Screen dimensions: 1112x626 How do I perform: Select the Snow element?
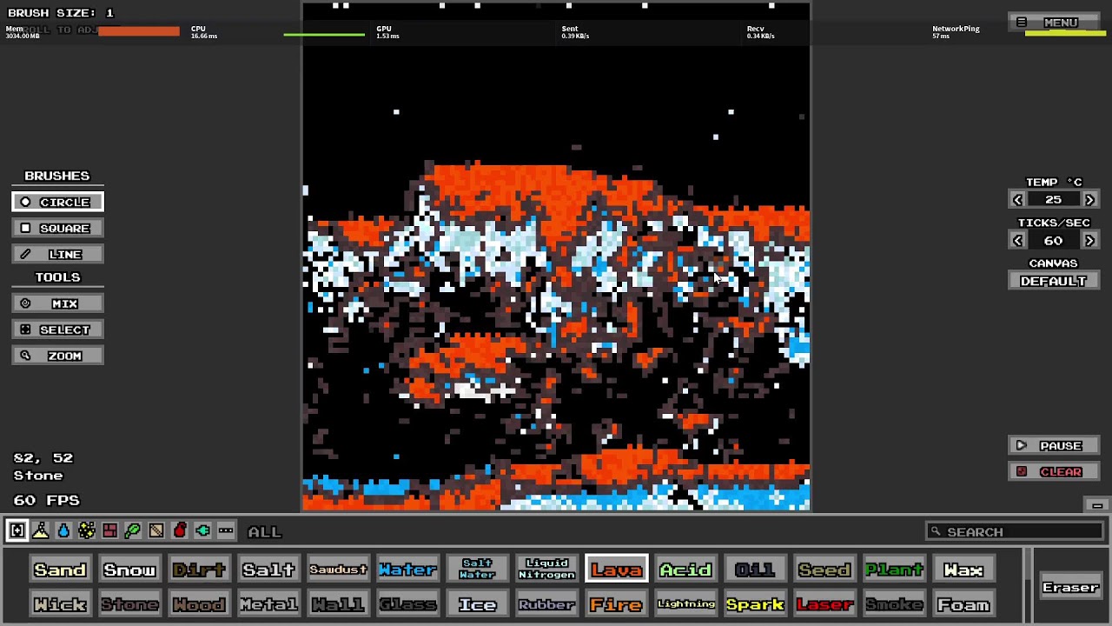(x=129, y=569)
